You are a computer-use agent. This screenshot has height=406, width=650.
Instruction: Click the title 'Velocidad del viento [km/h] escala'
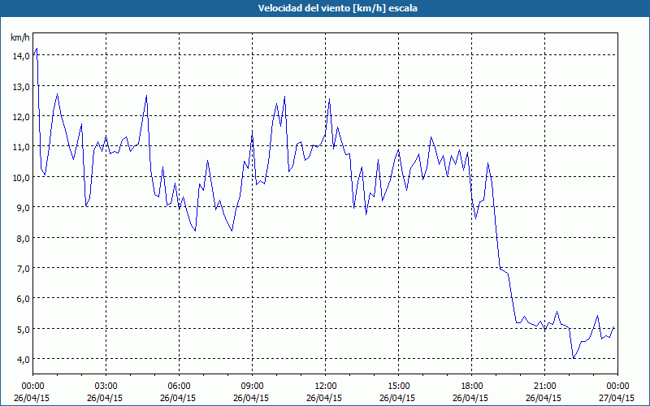click(337, 8)
